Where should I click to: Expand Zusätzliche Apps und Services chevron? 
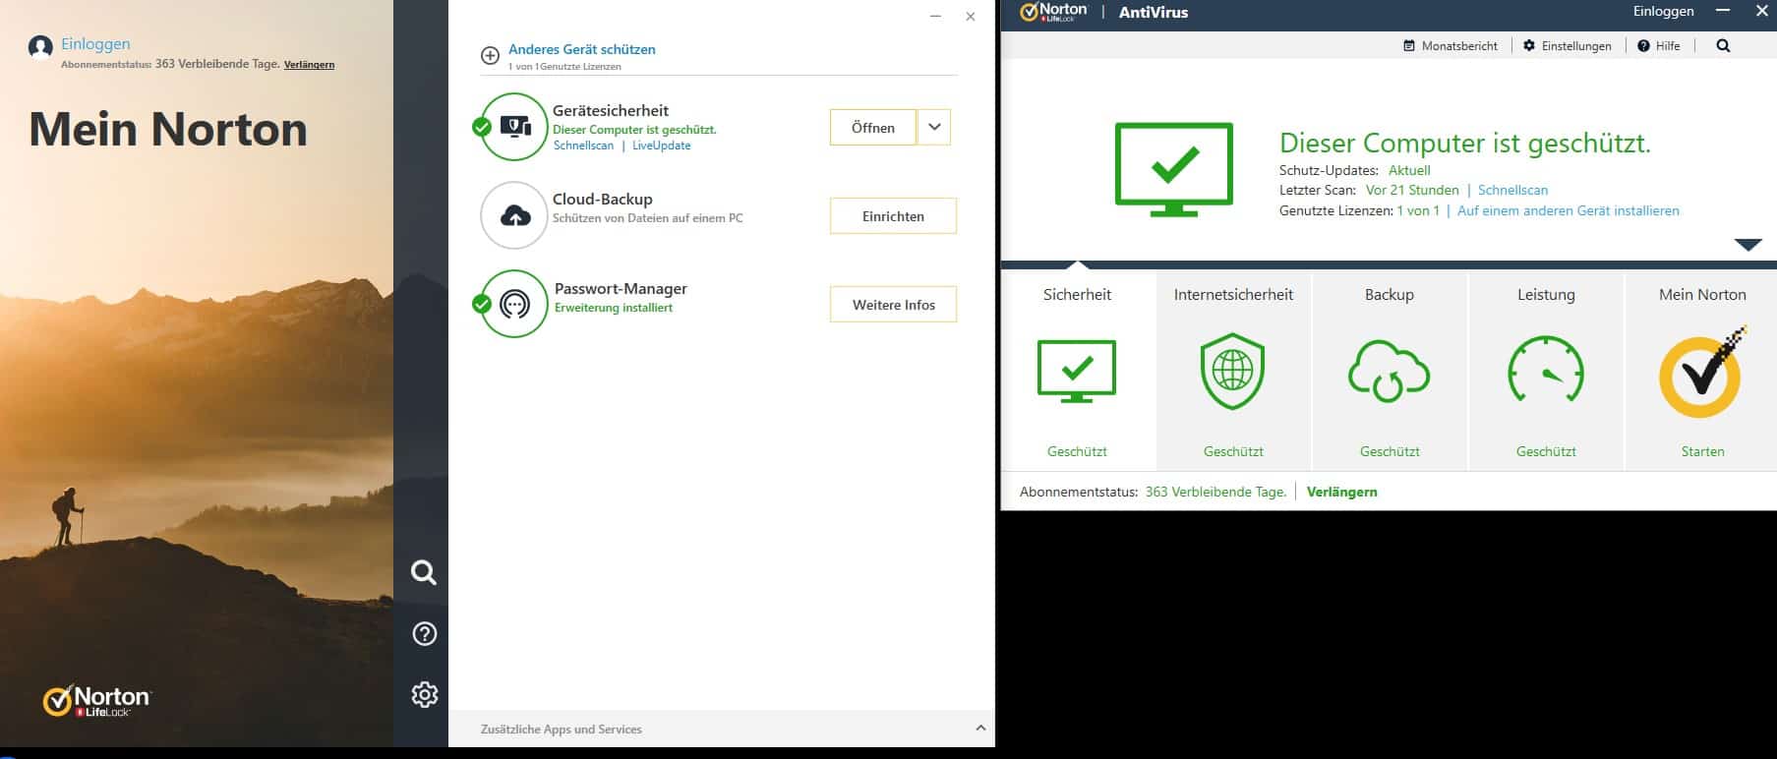click(980, 729)
